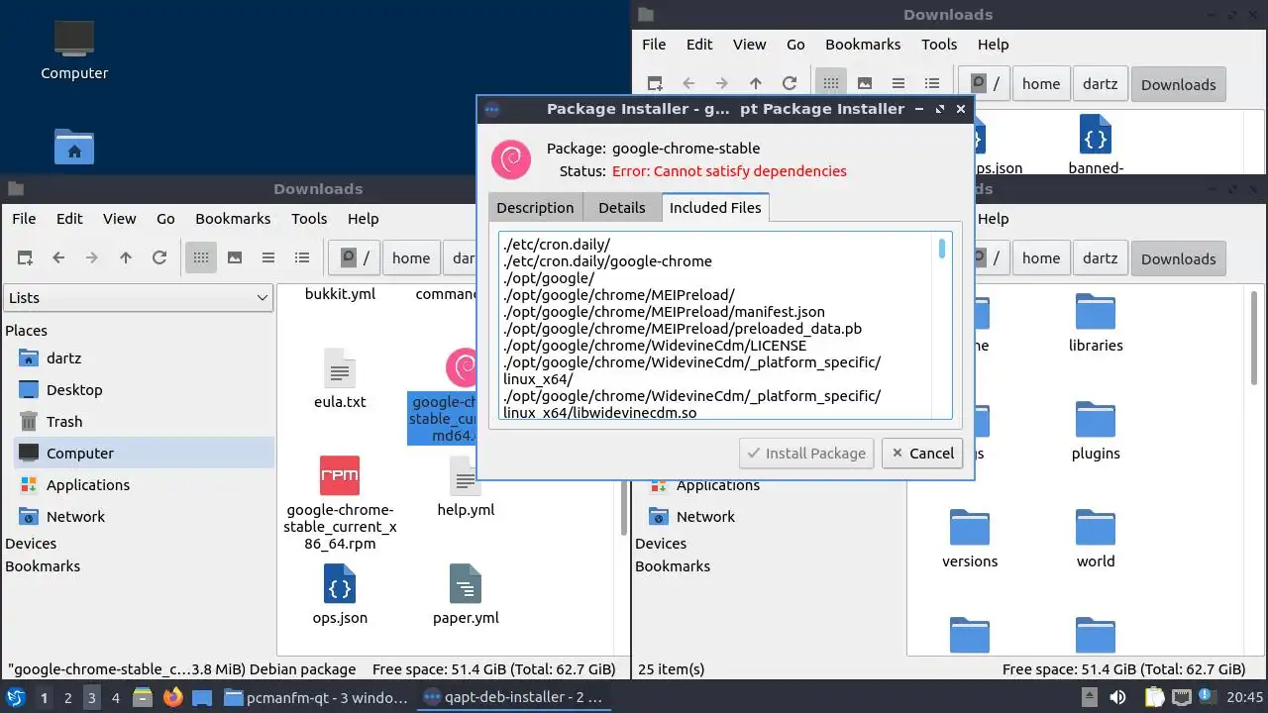Launch Firefox from the taskbar
Screen dimensions: 1268x713
[x=173, y=697]
